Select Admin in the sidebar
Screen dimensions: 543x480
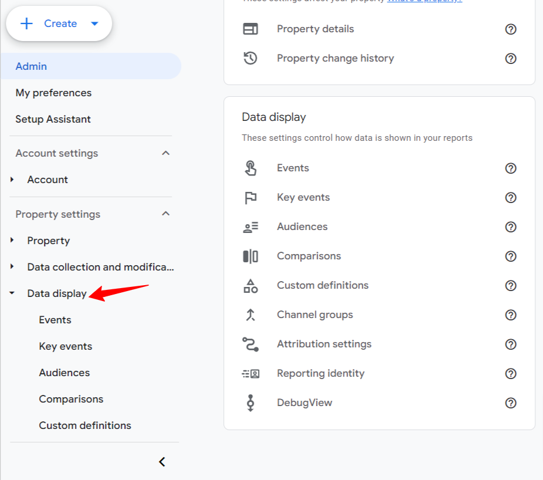pos(91,66)
